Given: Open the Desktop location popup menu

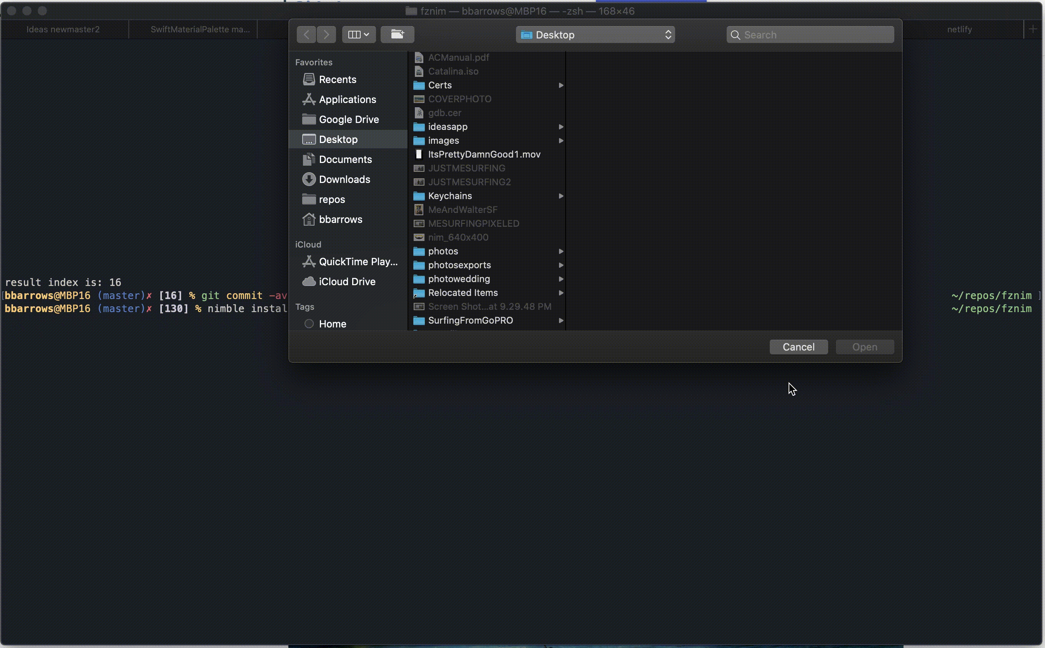Looking at the screenshot, I should (595, 35).
